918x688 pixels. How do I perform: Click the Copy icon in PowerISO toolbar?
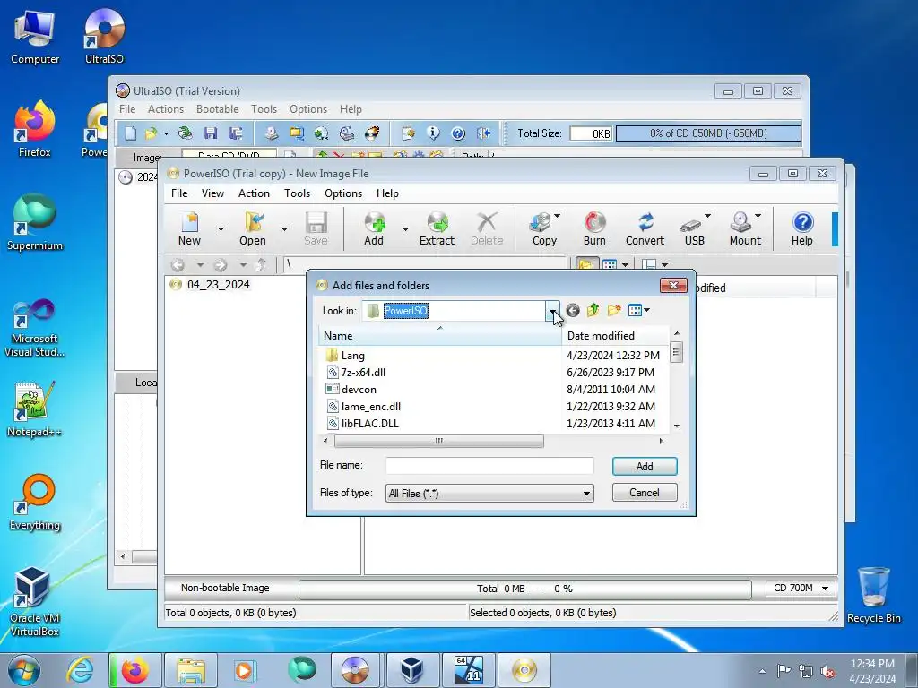(541, 222)
